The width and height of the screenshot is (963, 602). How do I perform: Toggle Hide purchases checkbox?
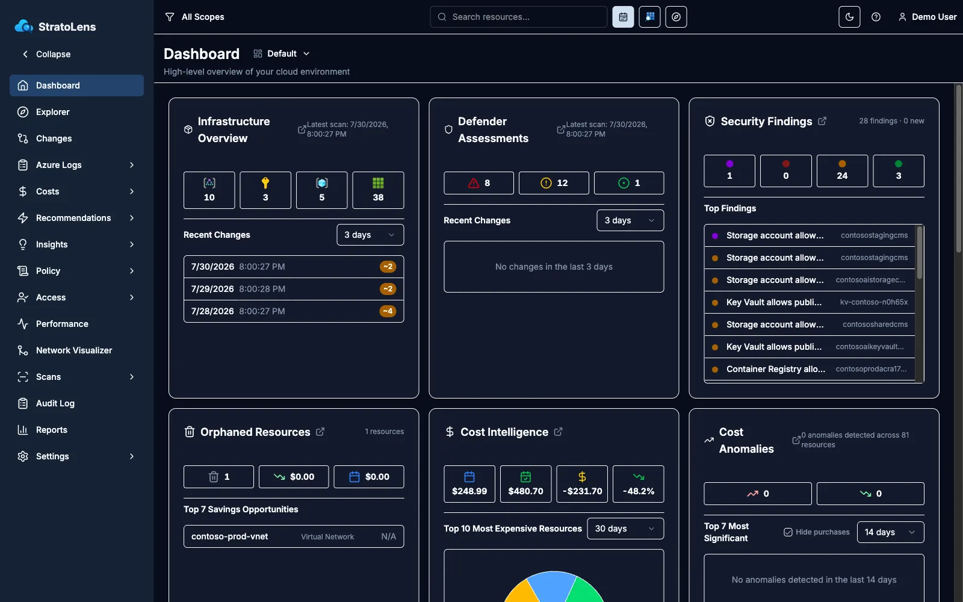[x=788, y=532]
